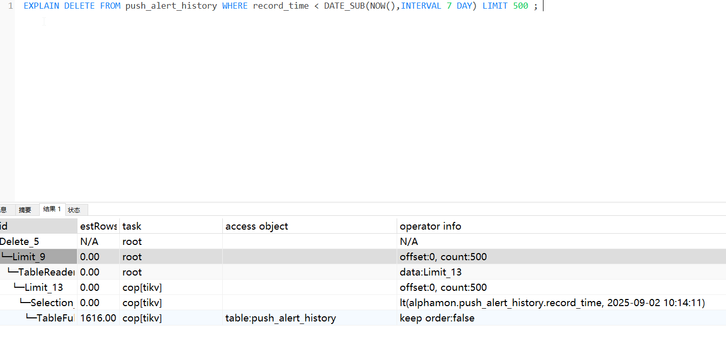
Task: Select the Selection plan node cell
Action: [x=52, y=303]
